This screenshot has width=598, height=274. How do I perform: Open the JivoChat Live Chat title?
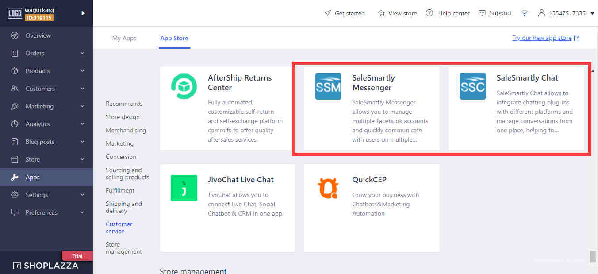click(241, 180)
